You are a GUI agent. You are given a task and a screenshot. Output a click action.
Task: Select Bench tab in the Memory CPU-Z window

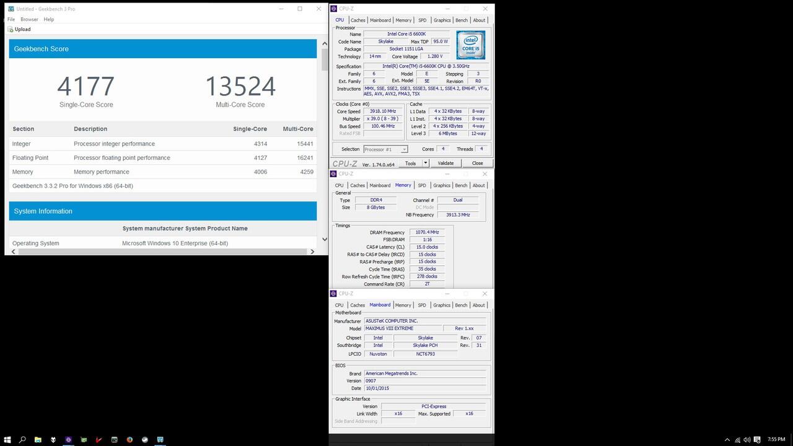click(461, 185)
